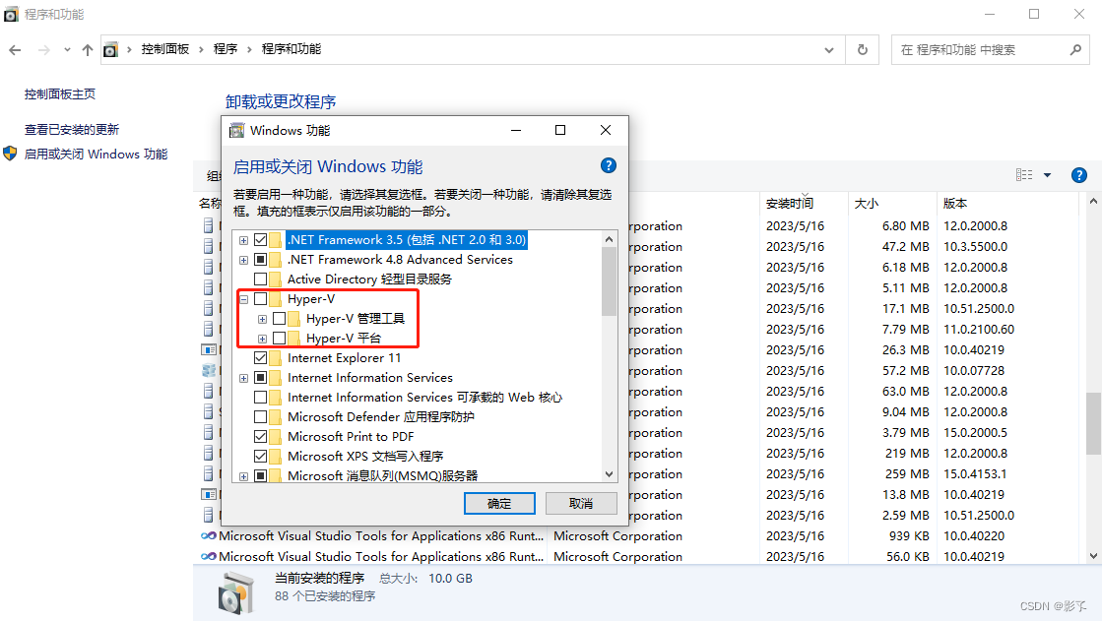This screenshot has height=621, width=1102.
Task: Click the programs list vertical scrollbar thumb
Action: [x=1093, y=423]
